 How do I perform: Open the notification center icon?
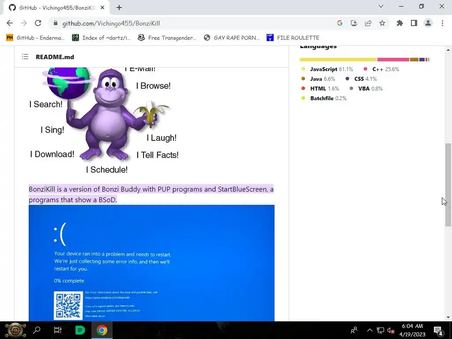(x=438, y=330)
